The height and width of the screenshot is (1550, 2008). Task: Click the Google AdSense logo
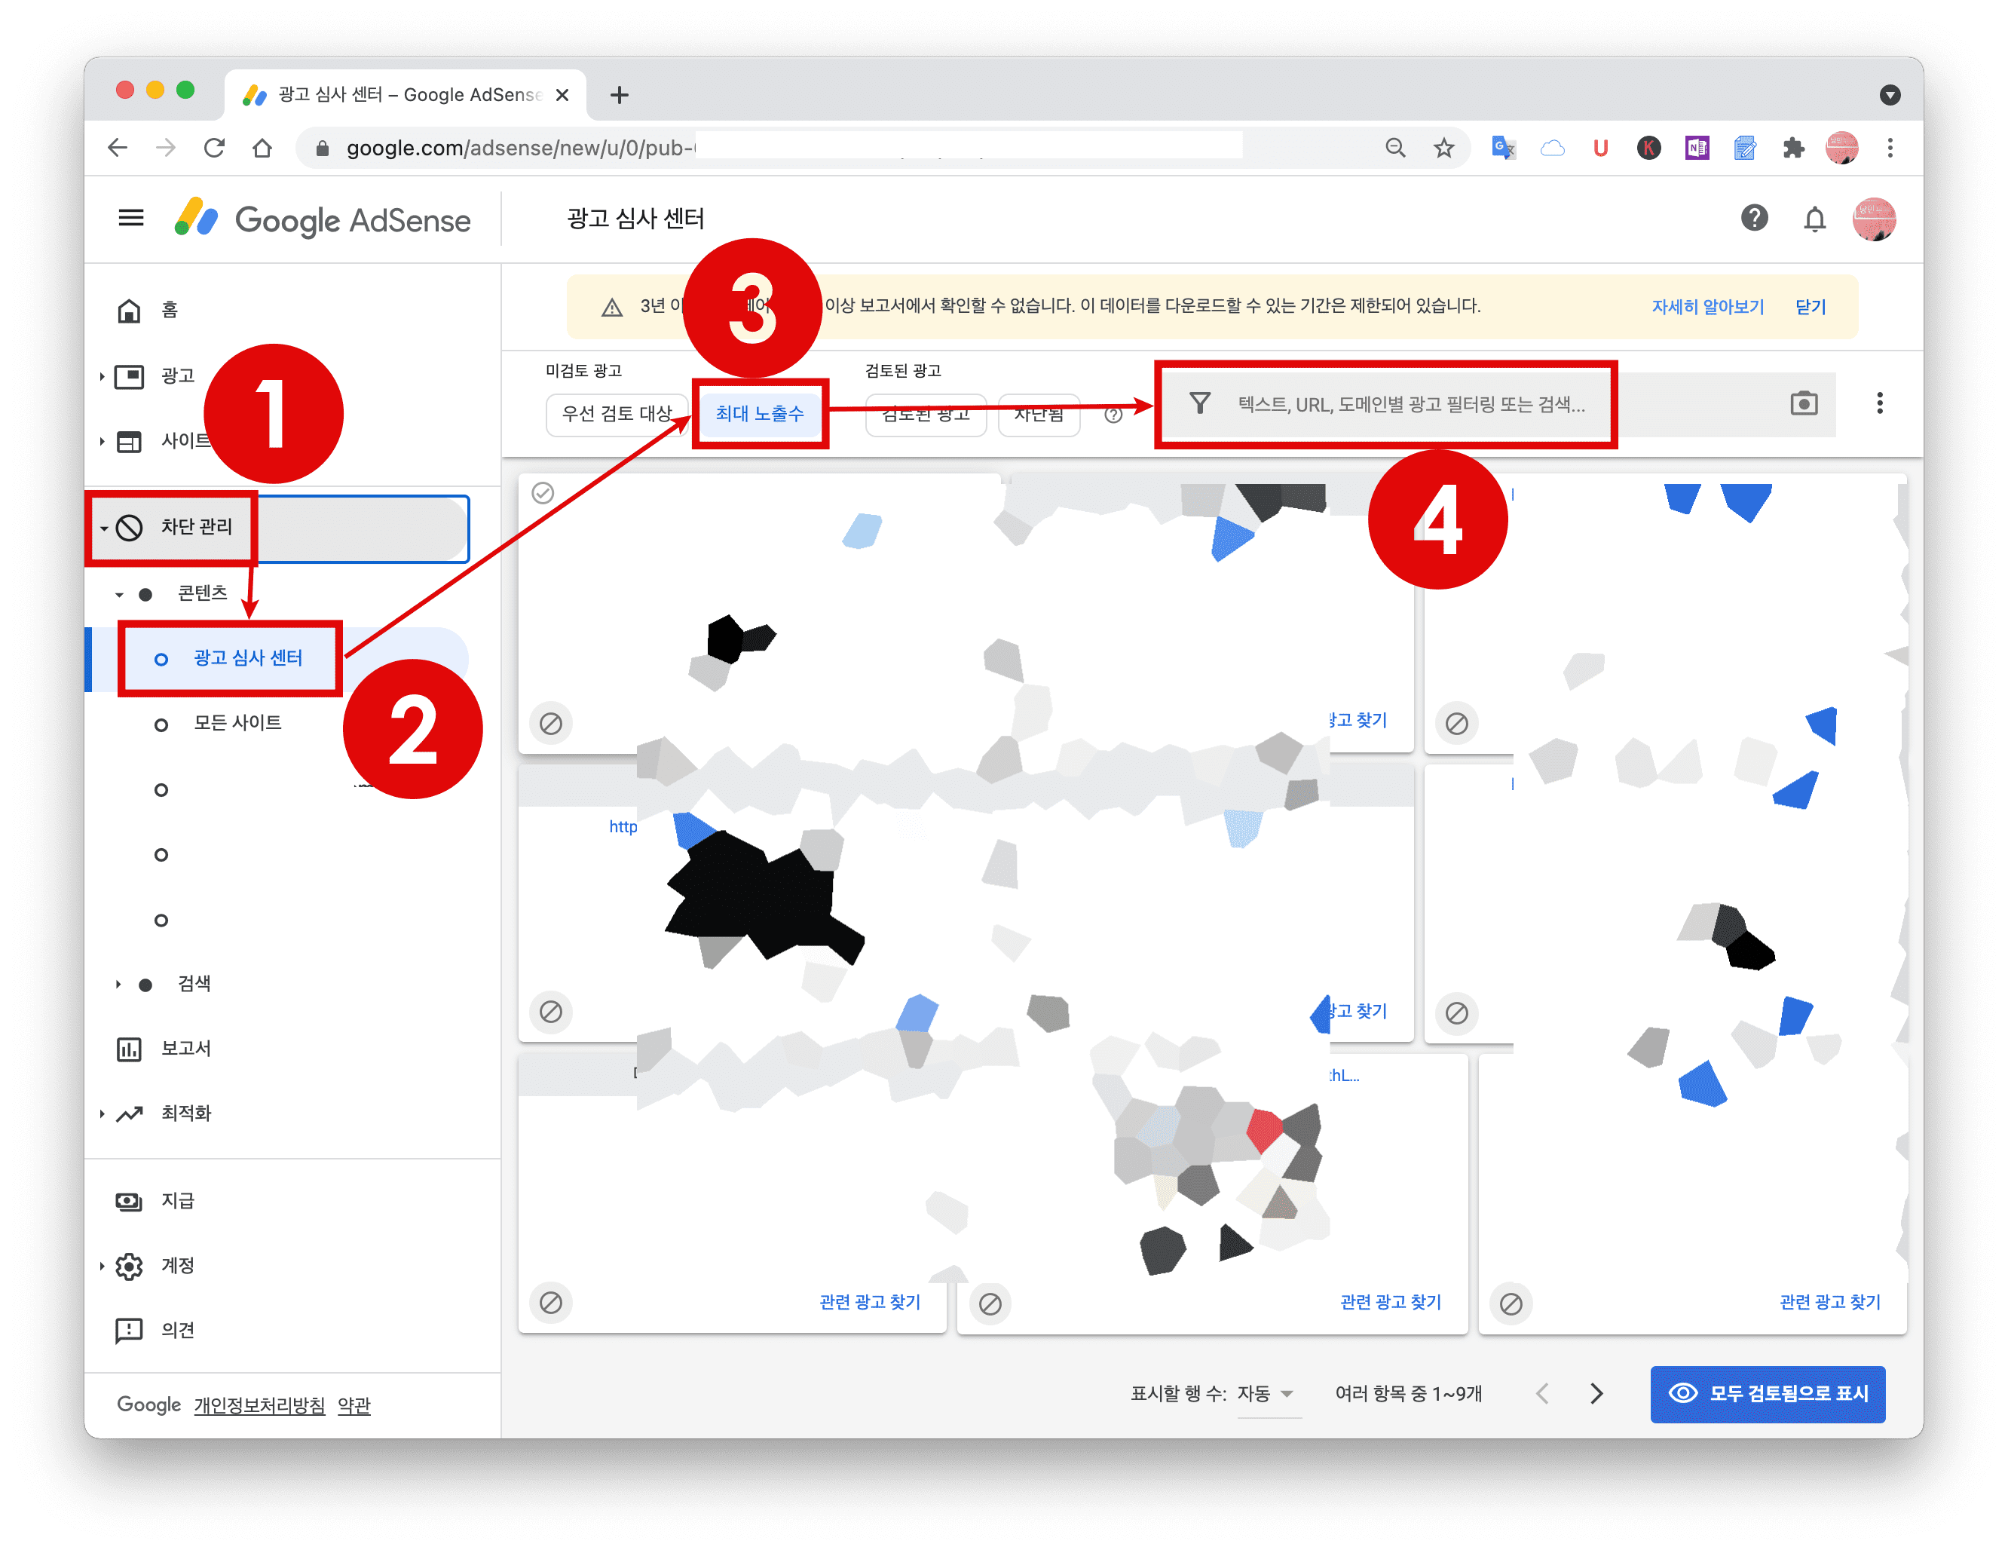[323, 219]
